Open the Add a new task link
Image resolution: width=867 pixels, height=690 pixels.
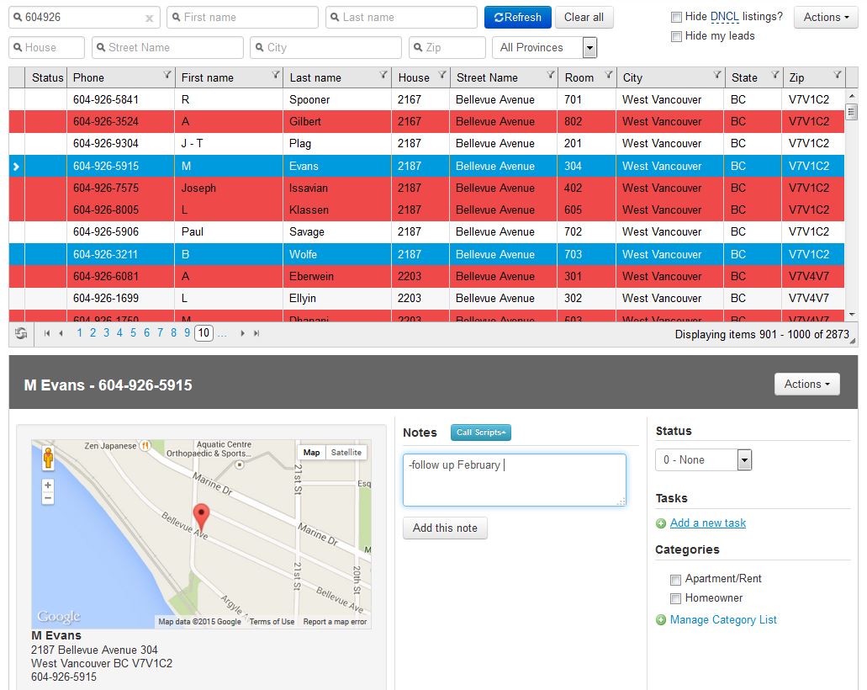click(708, 523)
